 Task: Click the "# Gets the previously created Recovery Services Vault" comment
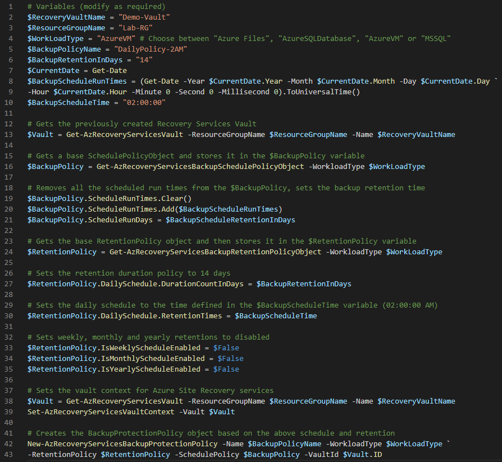142,124
